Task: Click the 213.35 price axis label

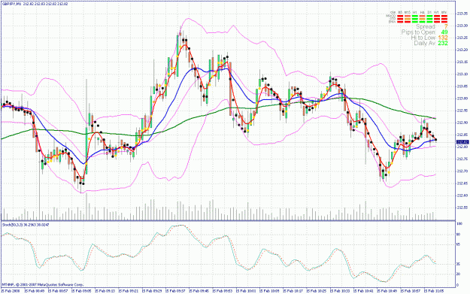Action: coord(462,14)
